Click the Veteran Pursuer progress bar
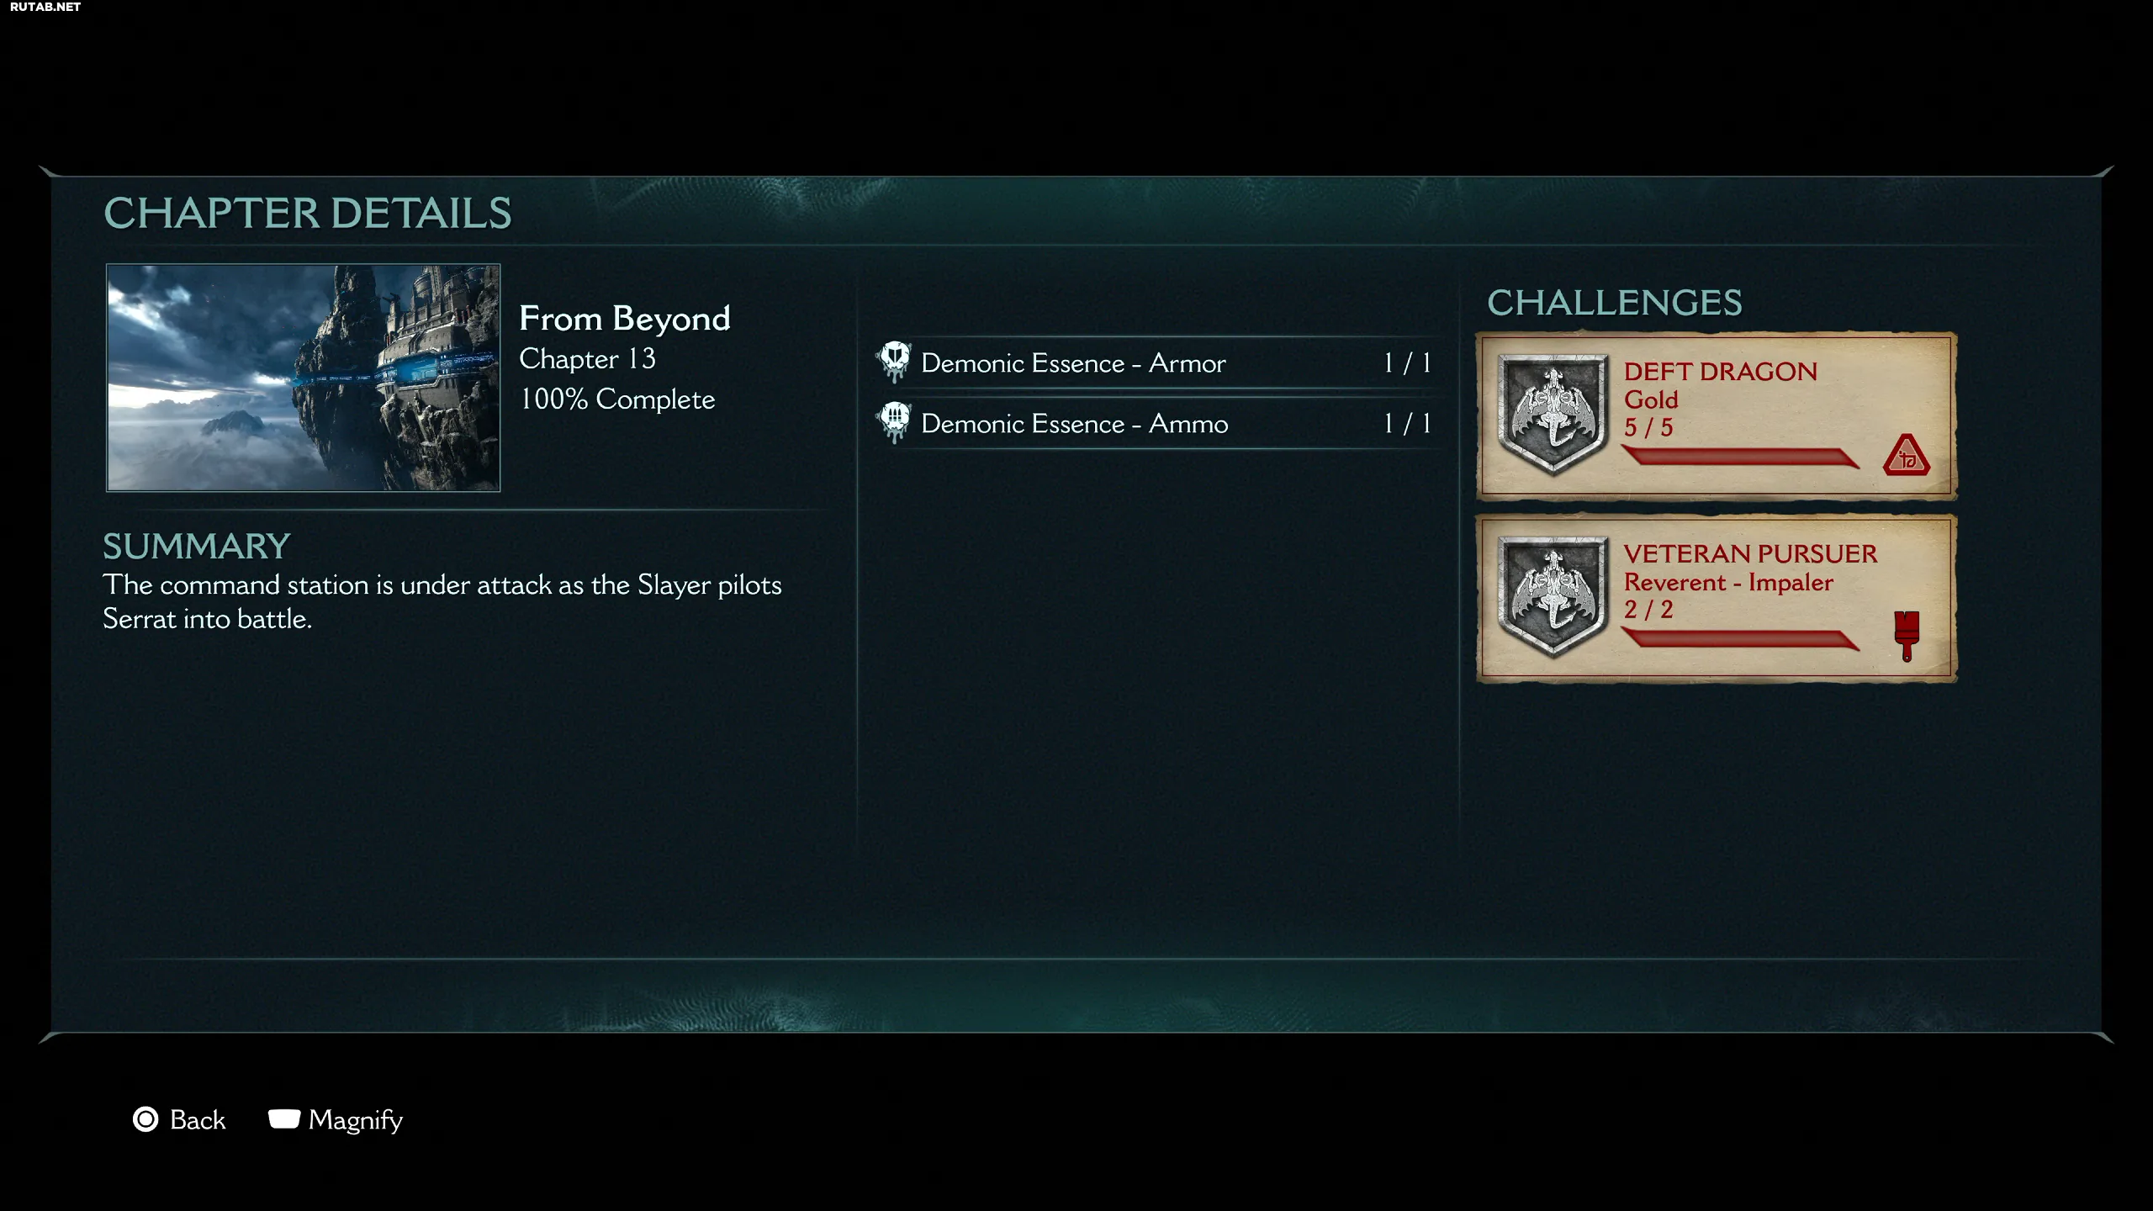The width and height of the screenshot is (2153, 1211). point(1739,640)
